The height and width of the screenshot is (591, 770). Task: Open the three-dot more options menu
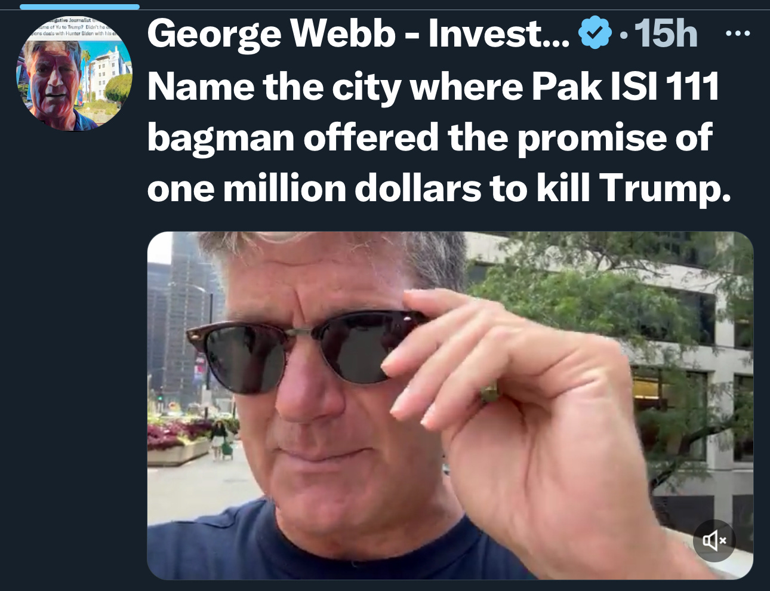[738, 33]
